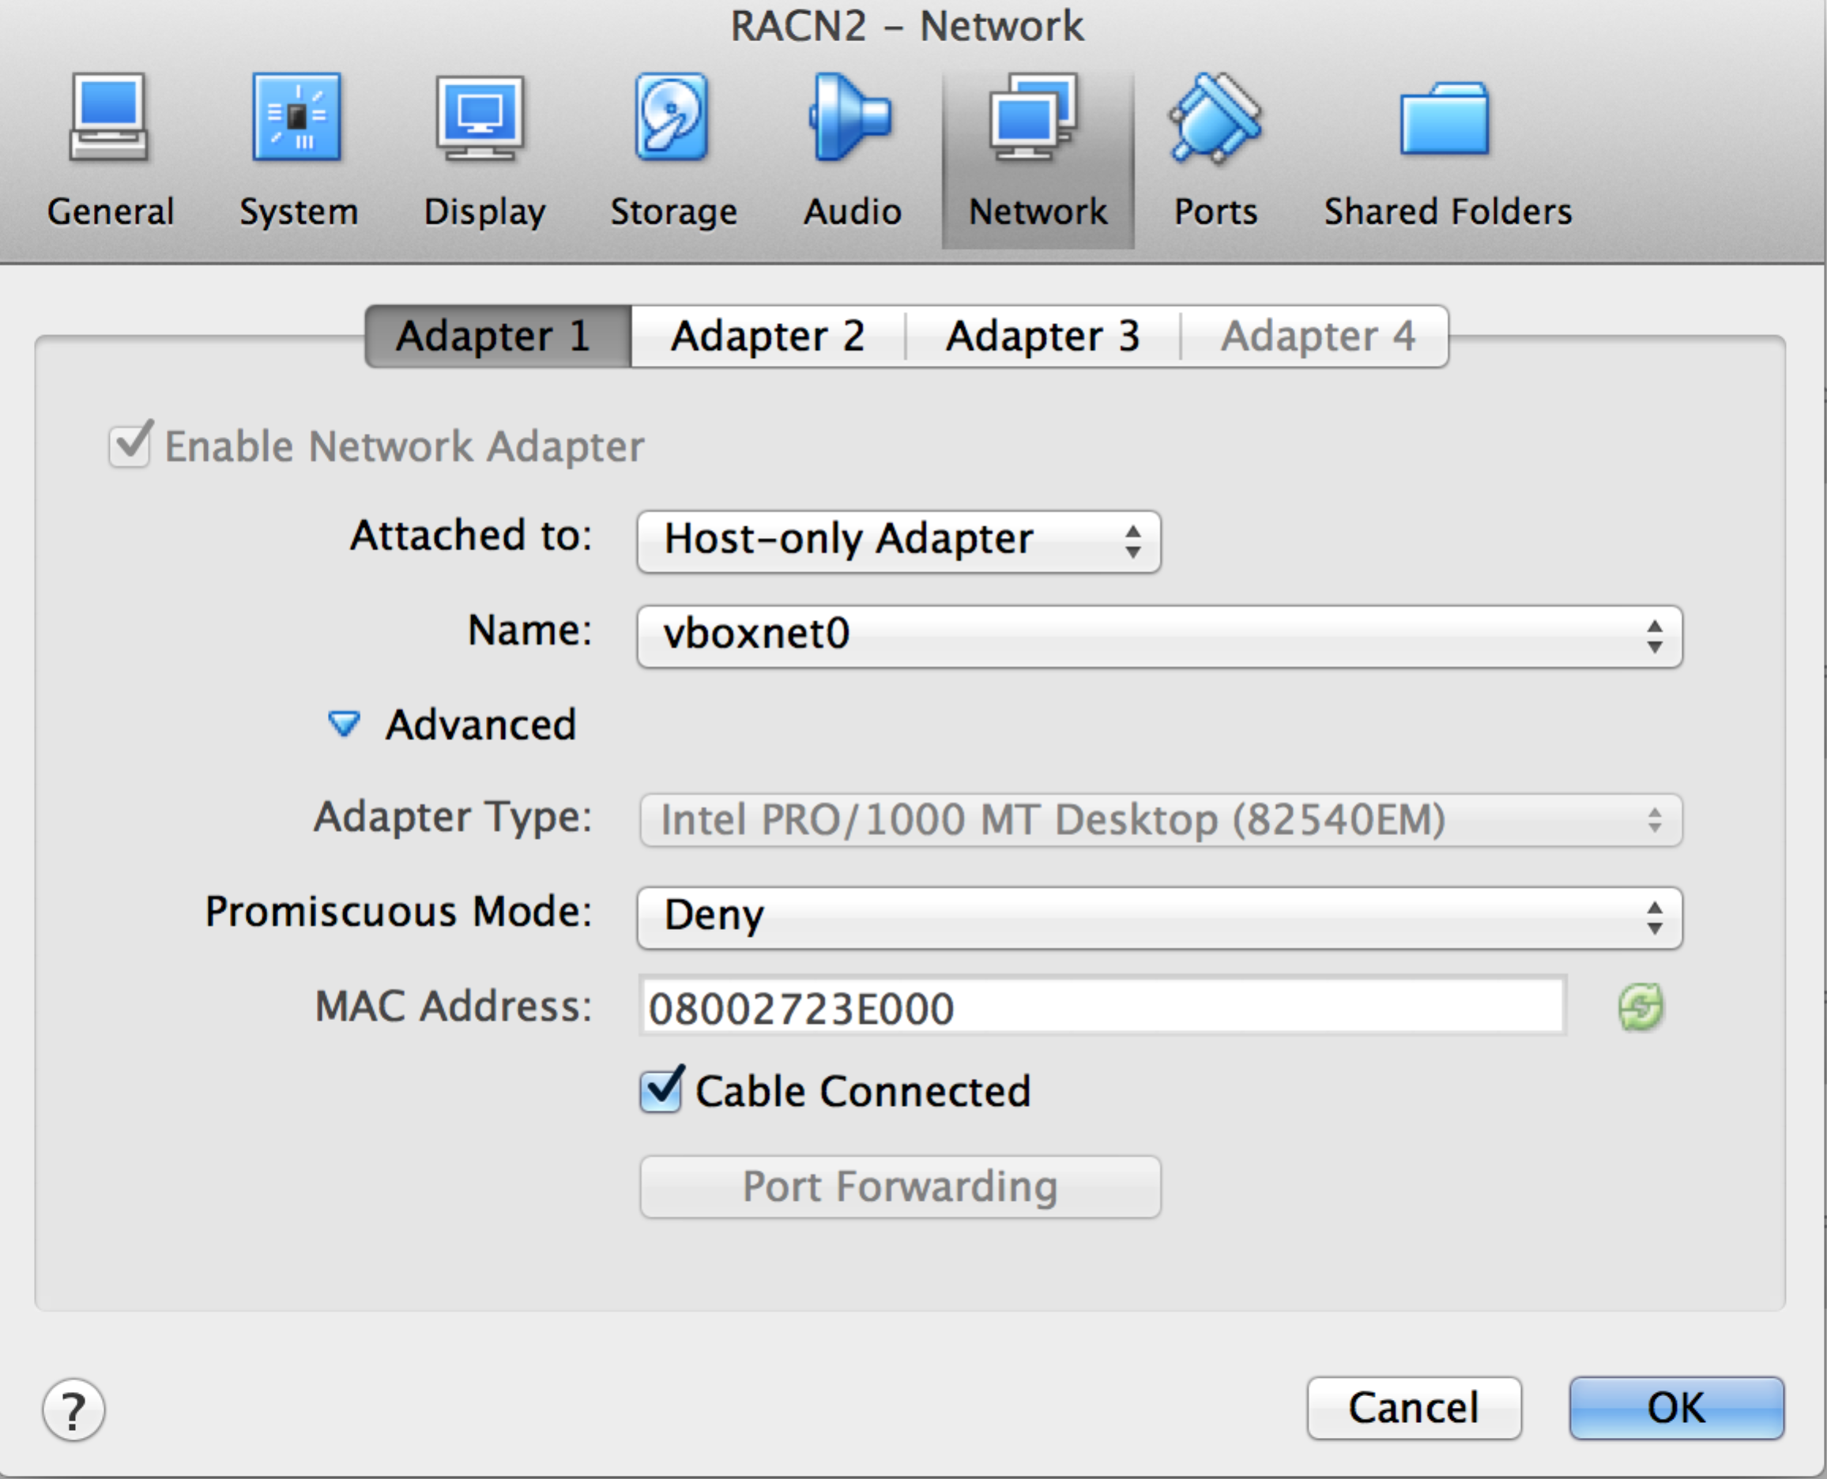Open the Display settings monitor icon
Viewport: 1827px width, 1479px height.
tap(480, 119)
